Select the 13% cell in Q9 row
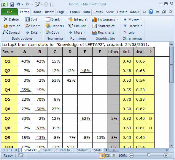The width and height of the screenshot is (175, 160). (100, 137)
